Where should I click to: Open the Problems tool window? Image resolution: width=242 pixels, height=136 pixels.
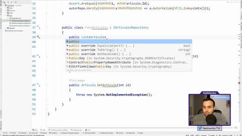(23, 133)
